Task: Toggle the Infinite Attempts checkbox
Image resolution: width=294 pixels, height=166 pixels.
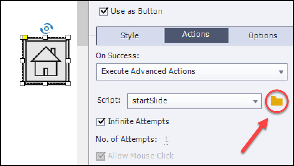Action: point(101,122)
